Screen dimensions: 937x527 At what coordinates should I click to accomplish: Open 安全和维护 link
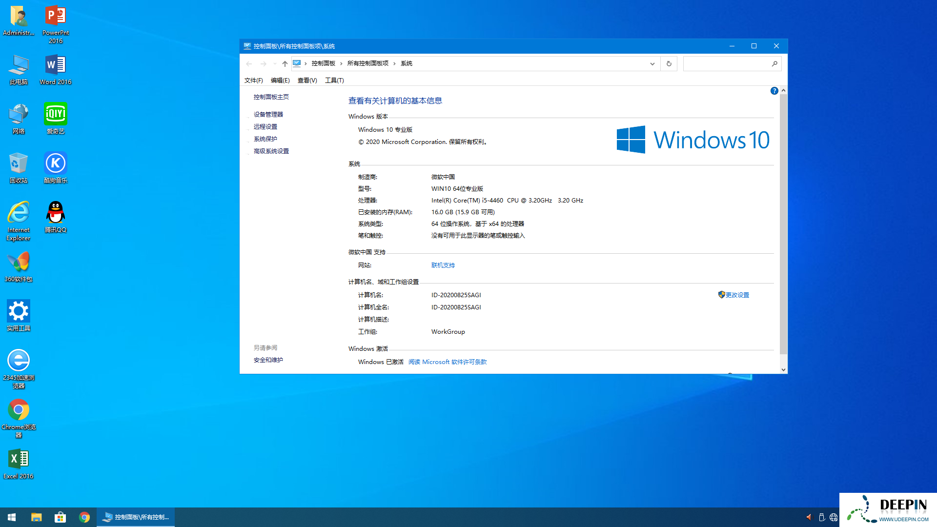(x=268, y=360)
